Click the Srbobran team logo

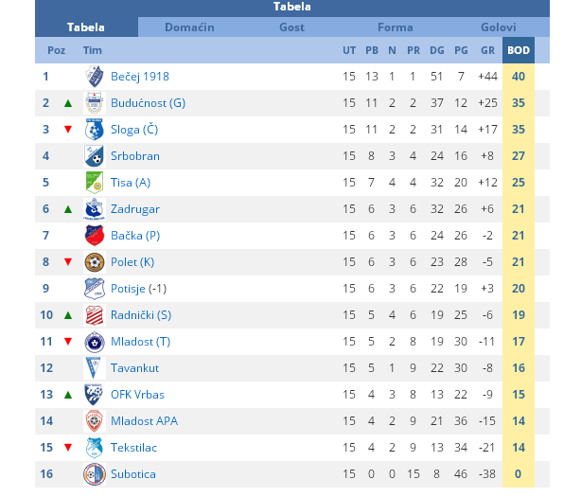click(x=94, y=156)
